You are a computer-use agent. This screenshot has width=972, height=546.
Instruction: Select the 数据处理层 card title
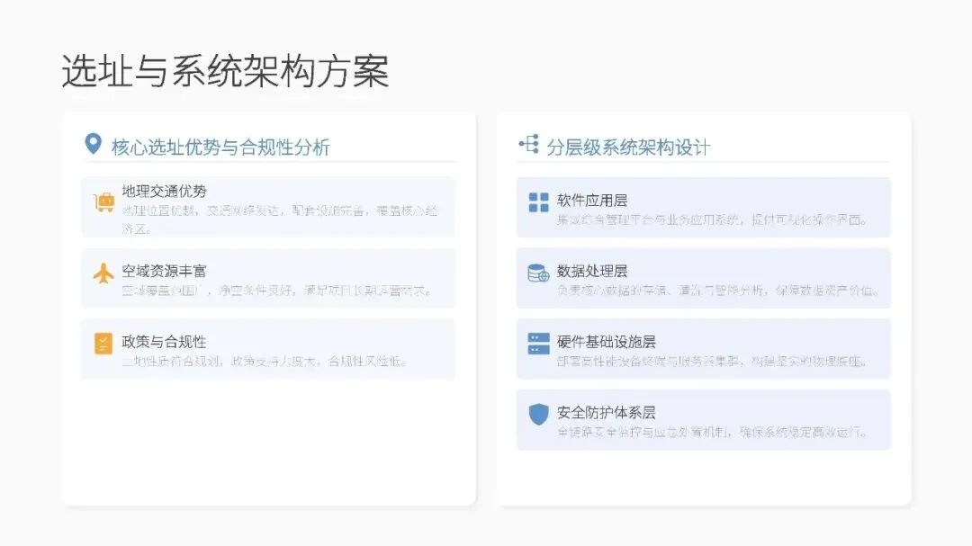coord(592,271)
